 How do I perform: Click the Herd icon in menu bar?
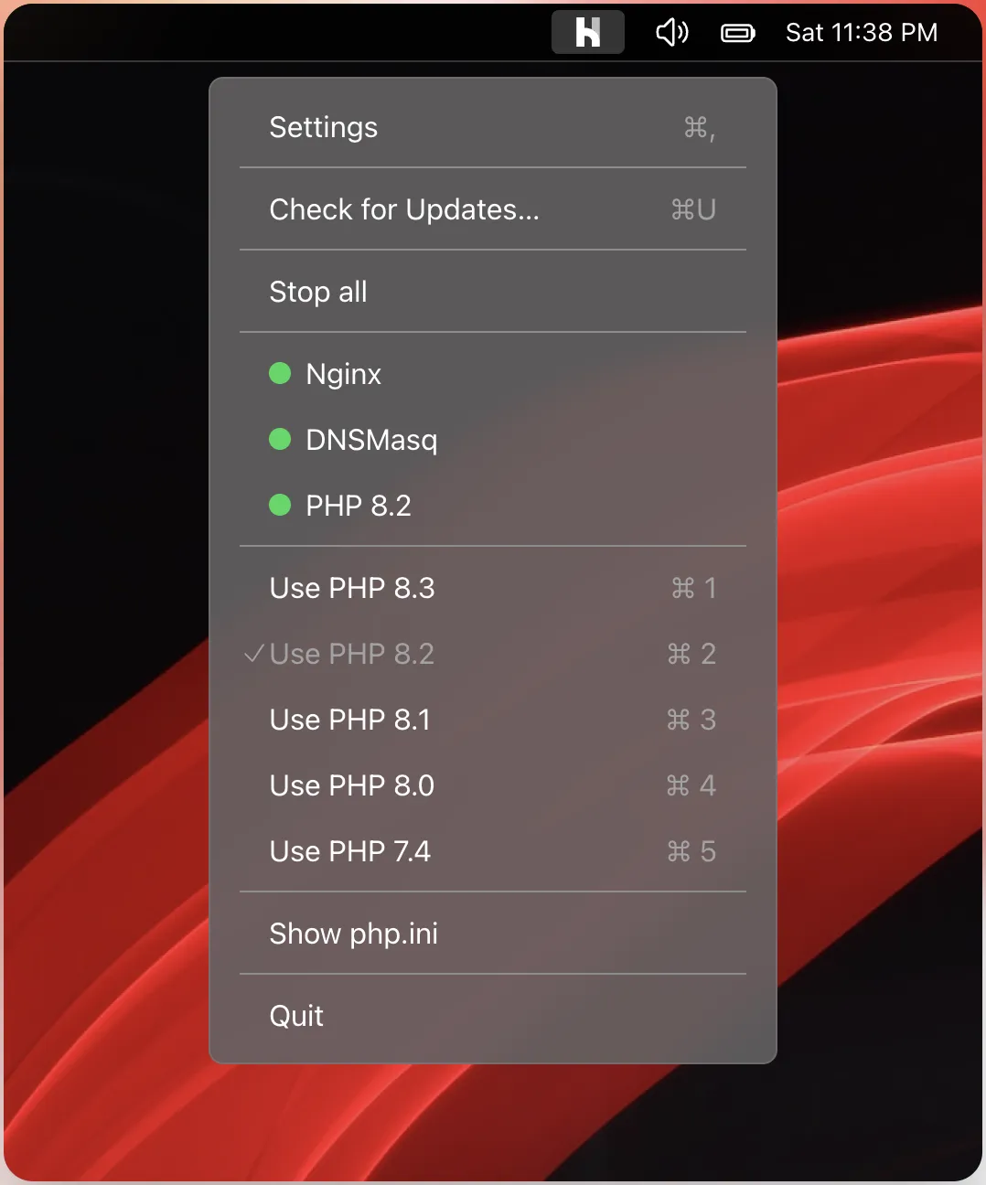[x=587, y=33]
